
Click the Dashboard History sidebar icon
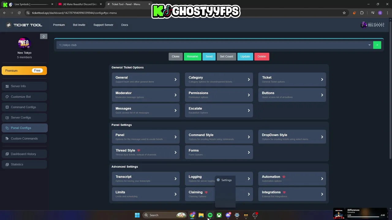7,154
